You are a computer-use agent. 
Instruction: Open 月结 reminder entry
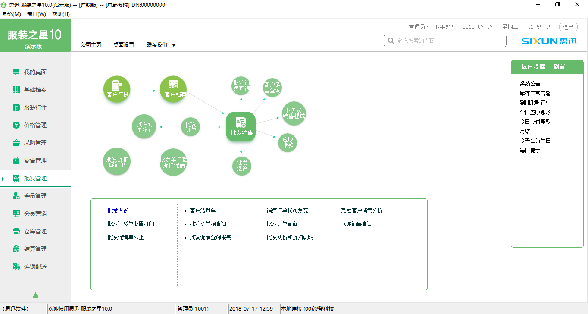[525, 131]
